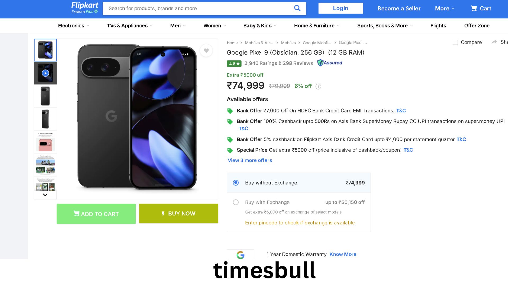Click the green rating star badge
This screenshot has width=508, height=285.
(234, 64)
